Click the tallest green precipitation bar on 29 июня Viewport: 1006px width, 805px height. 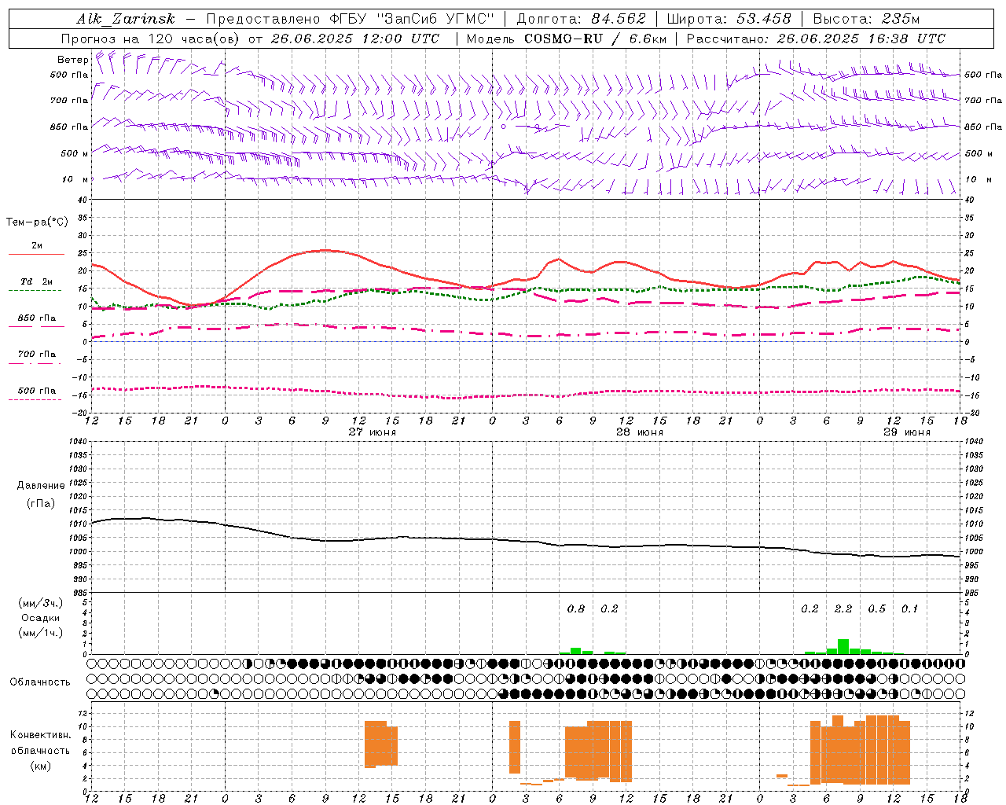tap(843, 646)
